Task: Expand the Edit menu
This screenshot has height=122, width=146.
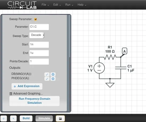Action: tap(57, 5)
